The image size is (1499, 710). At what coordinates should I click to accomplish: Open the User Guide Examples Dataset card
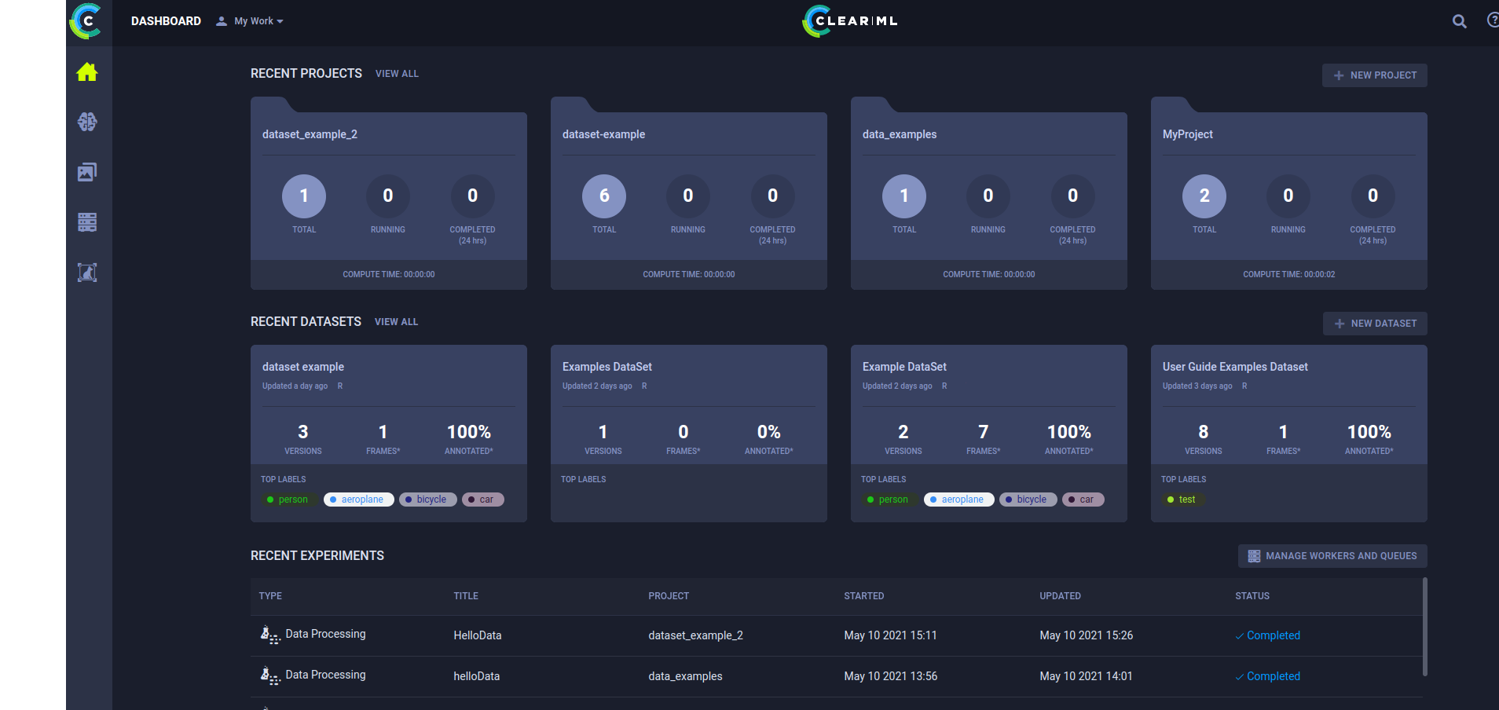coord(1289,434)
